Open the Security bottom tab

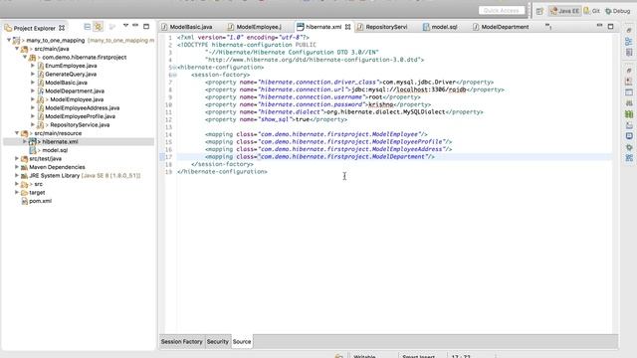[x=218, y=342]
